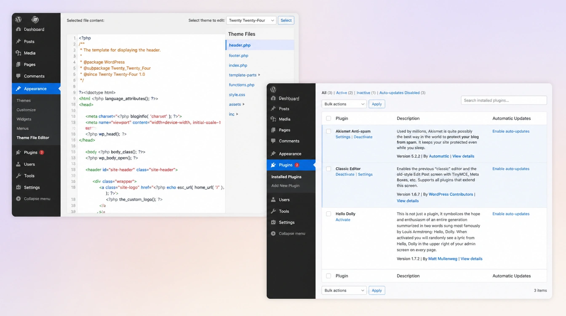This screenshot has height=316, width=566.
Task: Open Add New Plugin submenu item
Action: 286,186
